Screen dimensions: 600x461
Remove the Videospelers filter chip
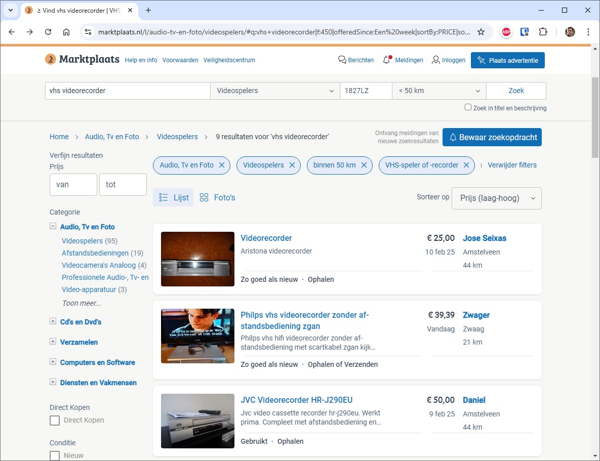pos(292,165)
